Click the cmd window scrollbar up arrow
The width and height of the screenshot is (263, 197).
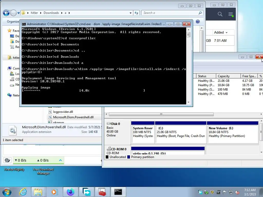coord(188,30)
